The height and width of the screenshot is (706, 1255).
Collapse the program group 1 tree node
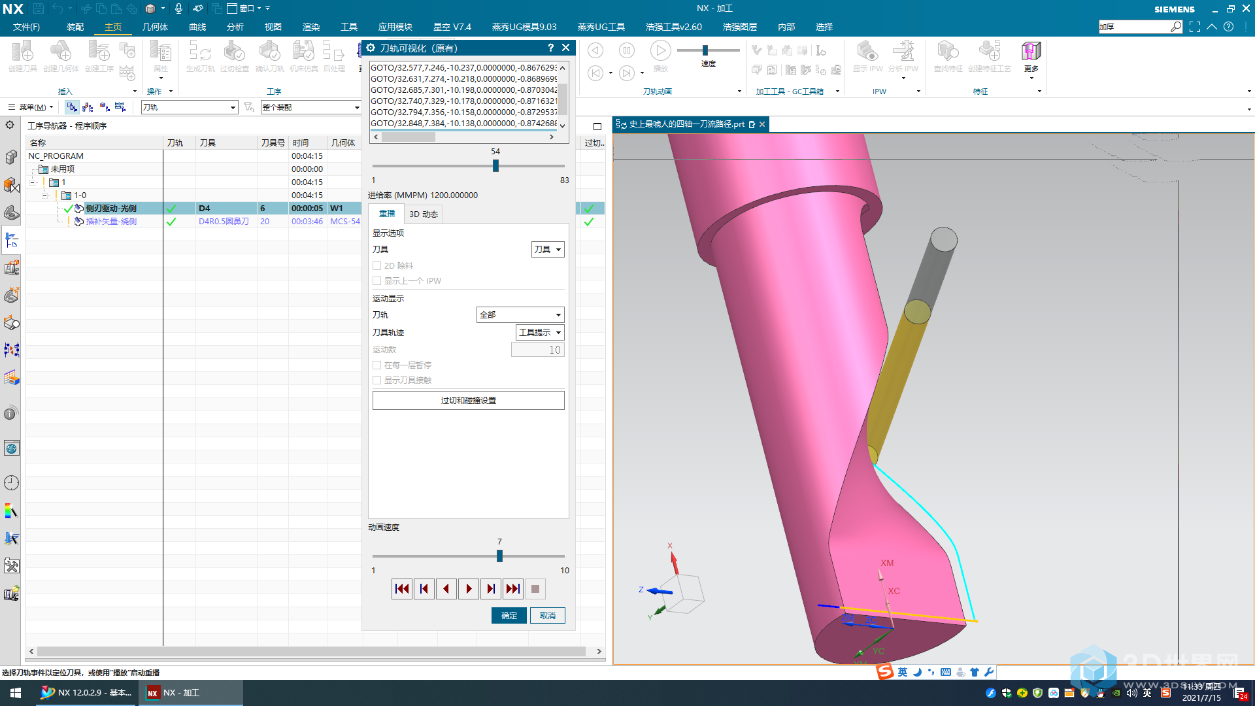[x=33, y=182]
